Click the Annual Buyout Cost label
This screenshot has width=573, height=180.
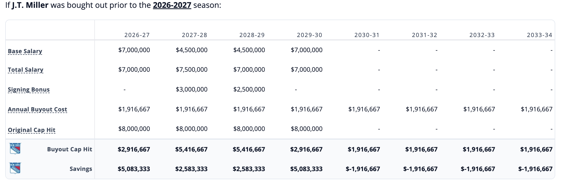(x=37, y=109)
